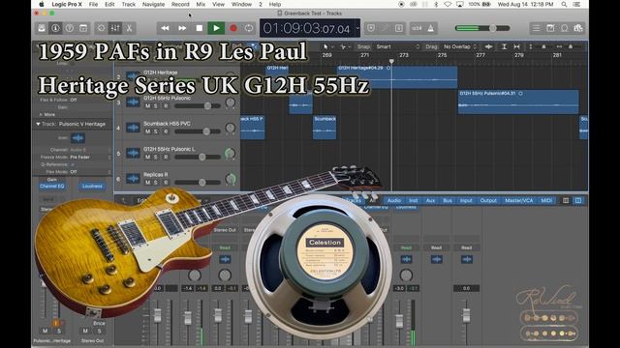Open the Track menu in menu bar
The height and width of the screenshot is (348, 620).
tap(129, 4)
